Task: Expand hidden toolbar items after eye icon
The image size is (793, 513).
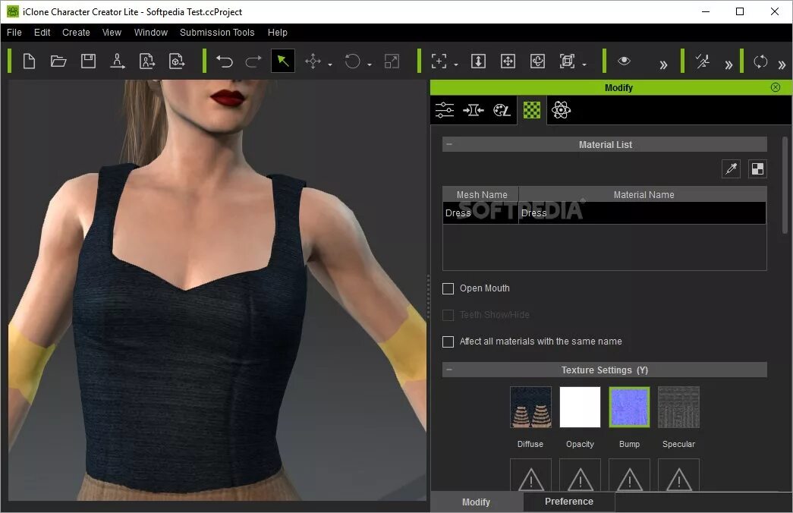Action: pos(663,65)
